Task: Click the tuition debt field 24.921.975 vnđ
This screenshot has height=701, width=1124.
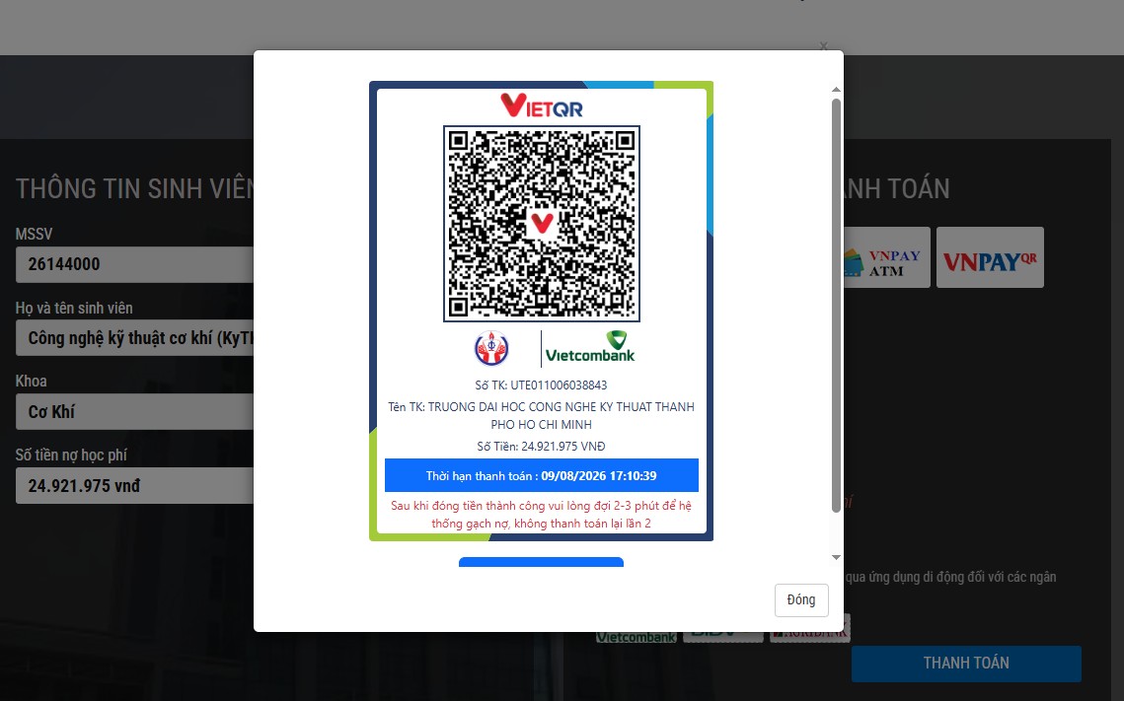Action: [135, 485]
